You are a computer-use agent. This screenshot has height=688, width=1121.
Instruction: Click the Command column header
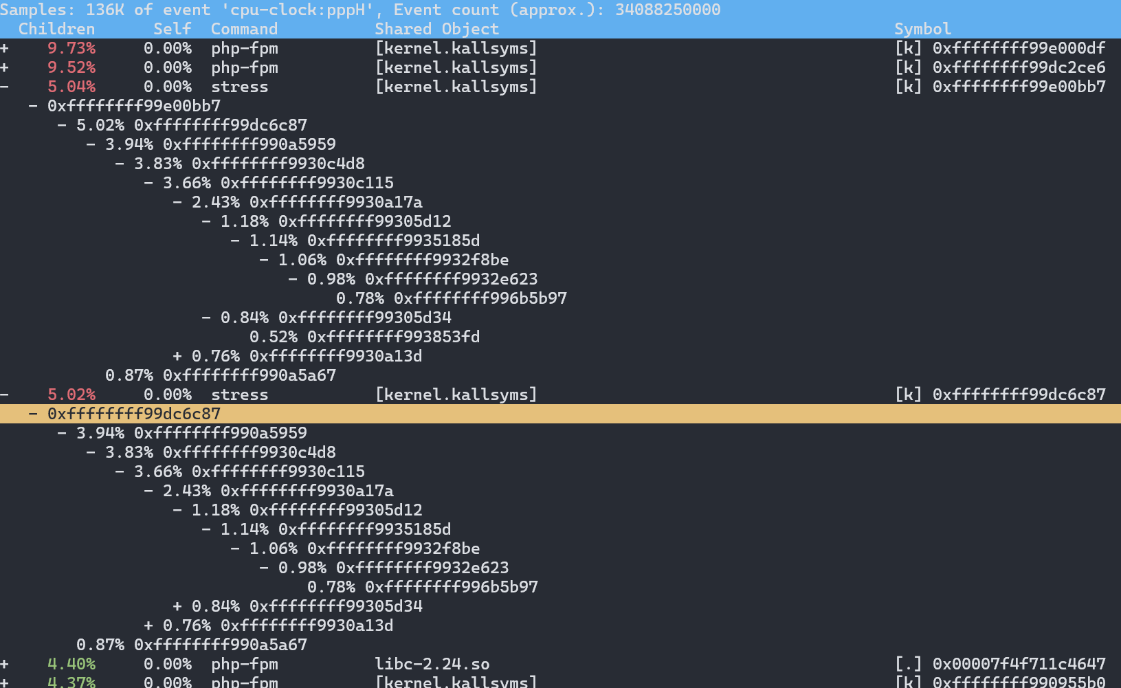[x=245, y=29]
